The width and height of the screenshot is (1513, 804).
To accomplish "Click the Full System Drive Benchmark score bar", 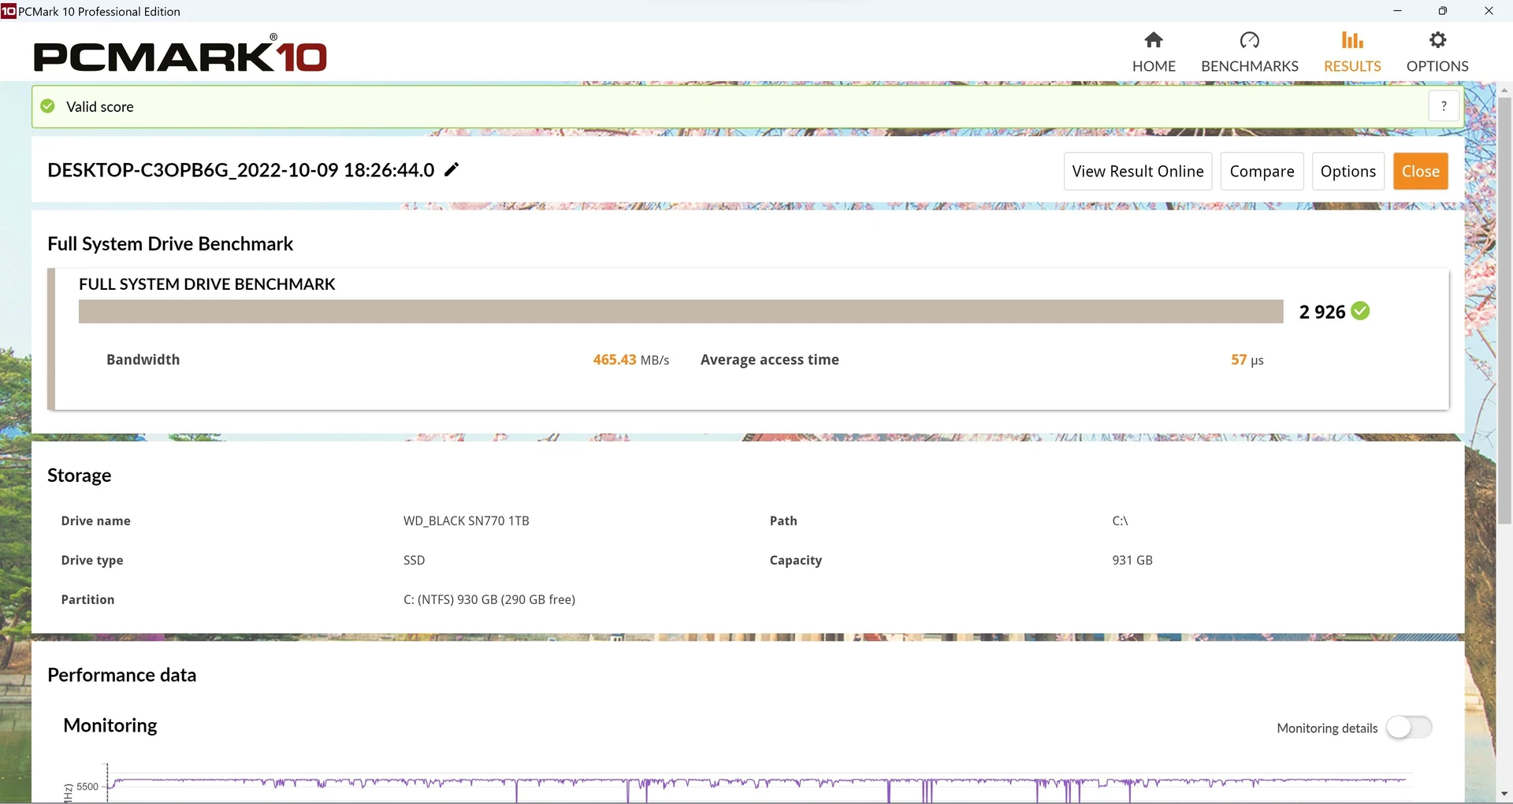I will (681, 311).
